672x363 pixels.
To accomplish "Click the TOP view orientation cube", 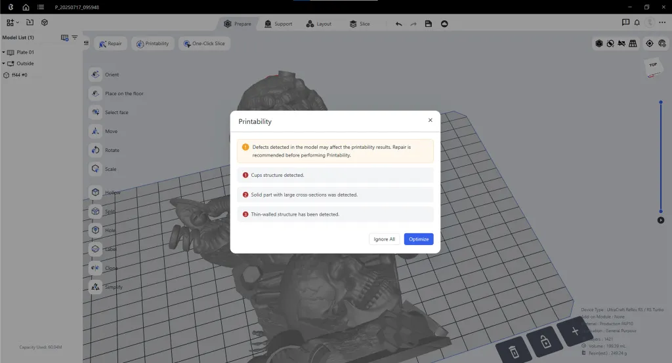I will tap(652, 67).
